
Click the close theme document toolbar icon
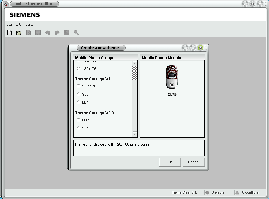click(29, 33)
